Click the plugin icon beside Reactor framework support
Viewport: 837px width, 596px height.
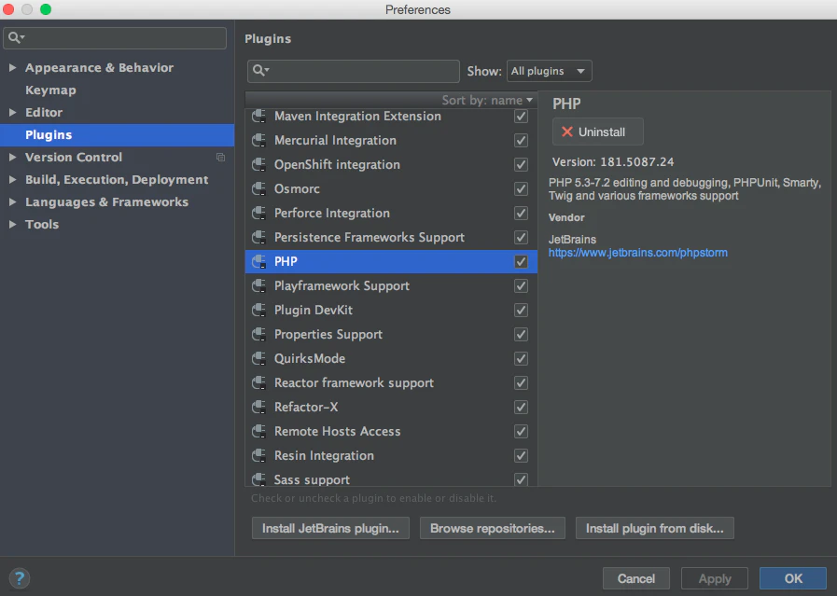coord(258,383)
